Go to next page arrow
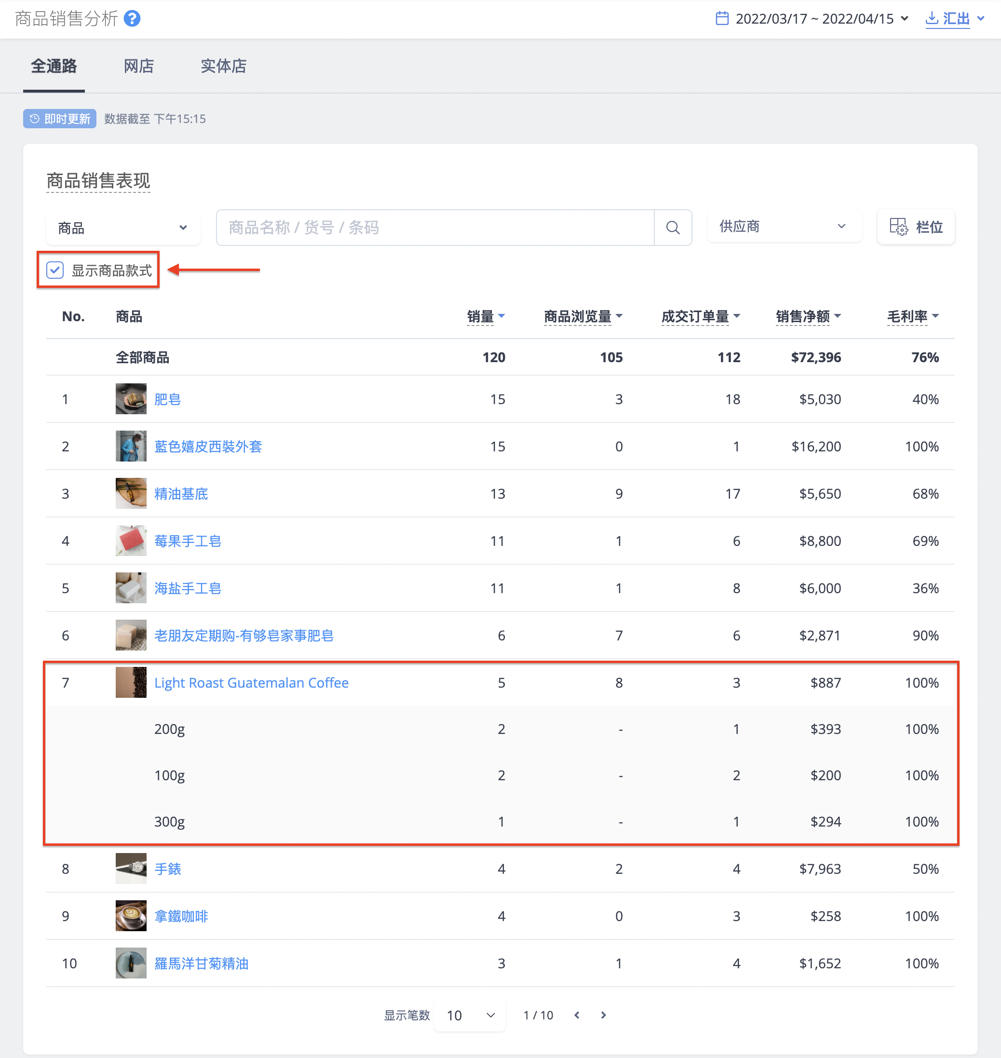1001x1058 pixels. tap(604, 1015)
